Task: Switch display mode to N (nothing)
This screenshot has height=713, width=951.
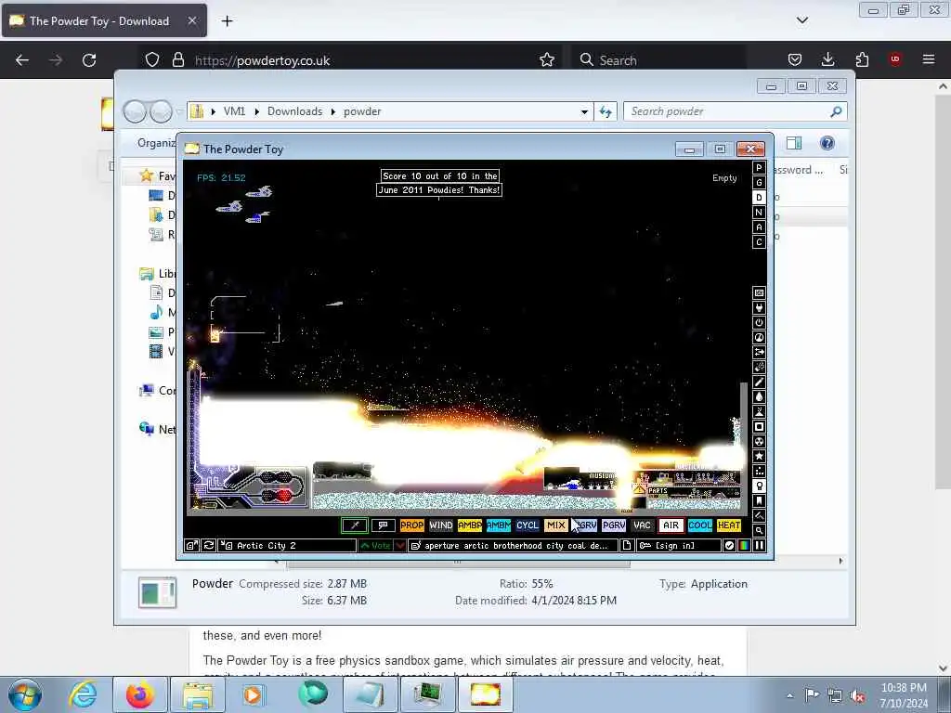Action: [759, 213]
